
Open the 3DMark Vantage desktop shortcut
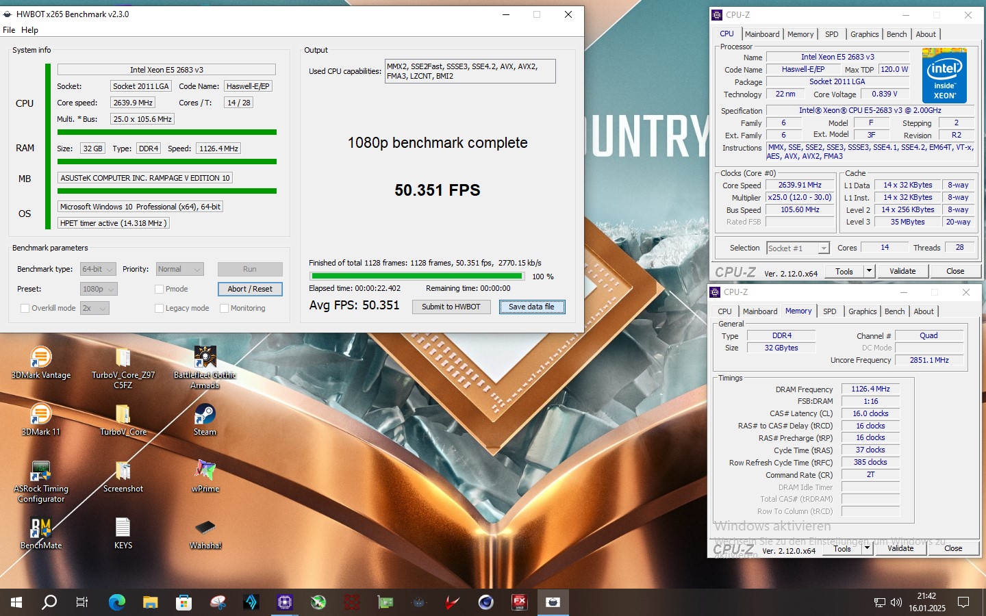point(41,362)
